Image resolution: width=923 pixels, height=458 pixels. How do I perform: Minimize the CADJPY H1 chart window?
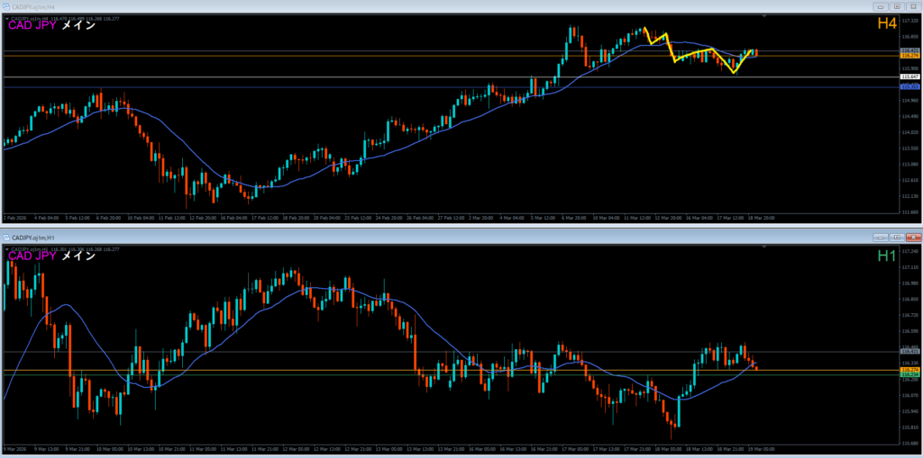pos(882,238)
